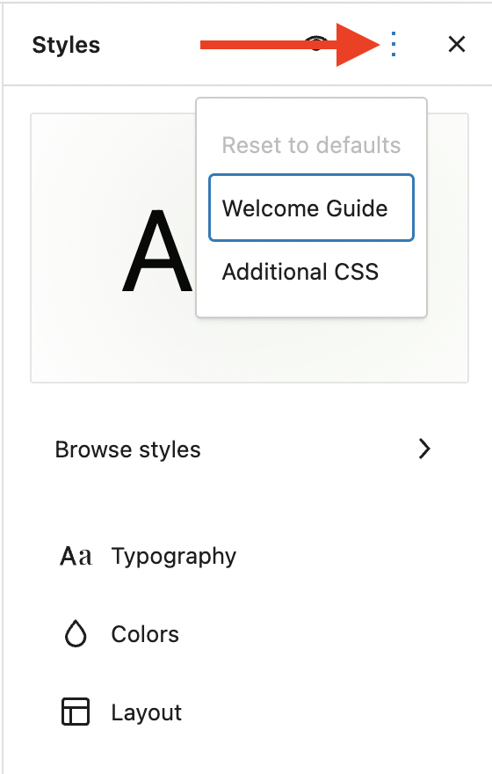Viewport: 492px width, 774px height.
Task: Open the Layout settings label
Action: pos(147,712)
